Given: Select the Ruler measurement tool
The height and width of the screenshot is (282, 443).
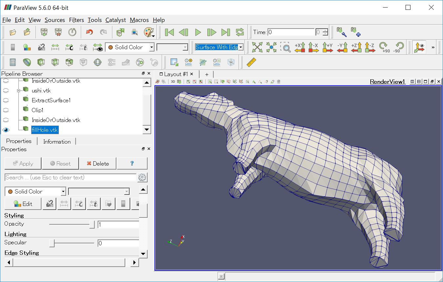Looking at the screenshot, I should click(251, 62).
